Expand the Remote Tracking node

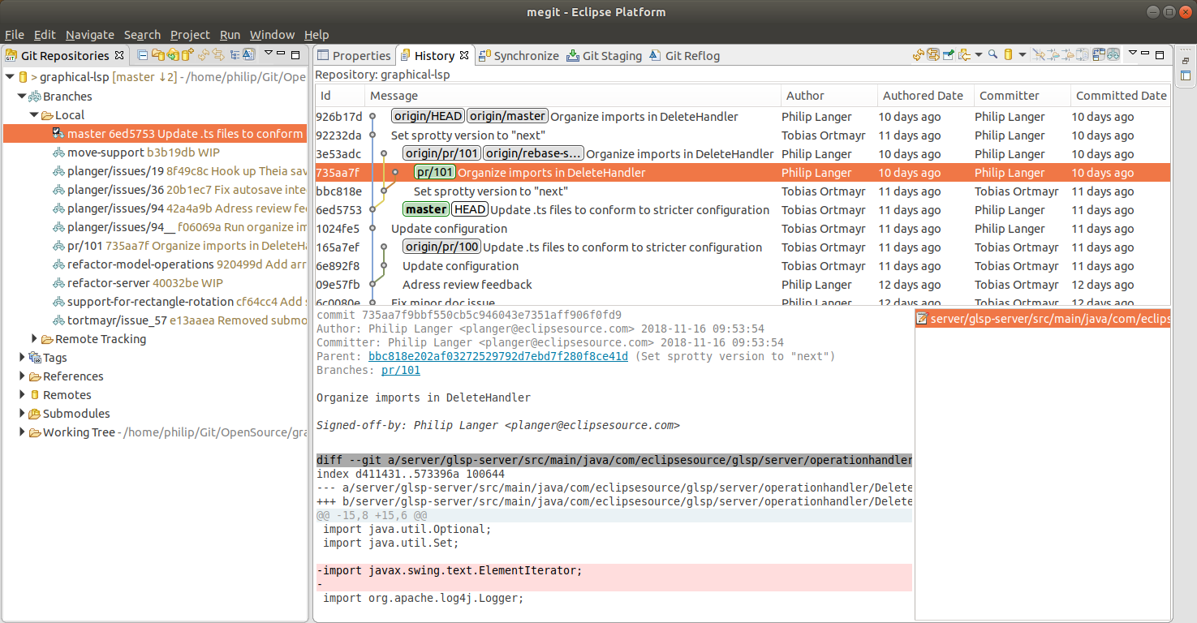(x=35, y=338)
